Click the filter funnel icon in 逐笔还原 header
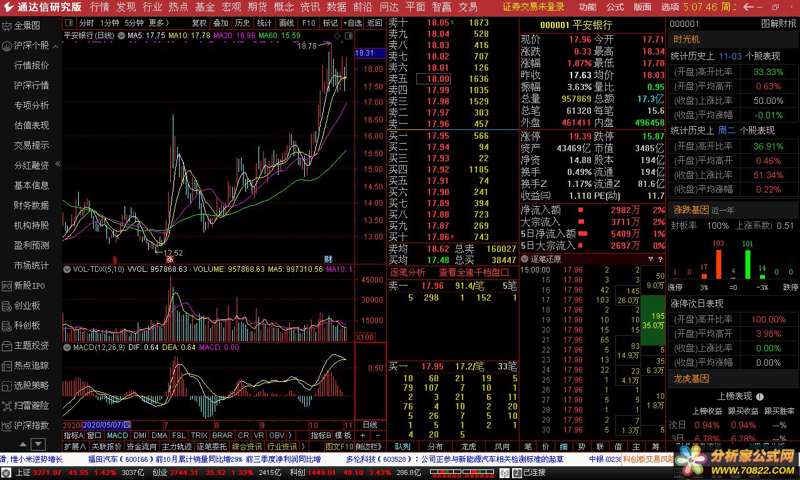Screen dimensions: 800x480 click(x=650, y=259)
